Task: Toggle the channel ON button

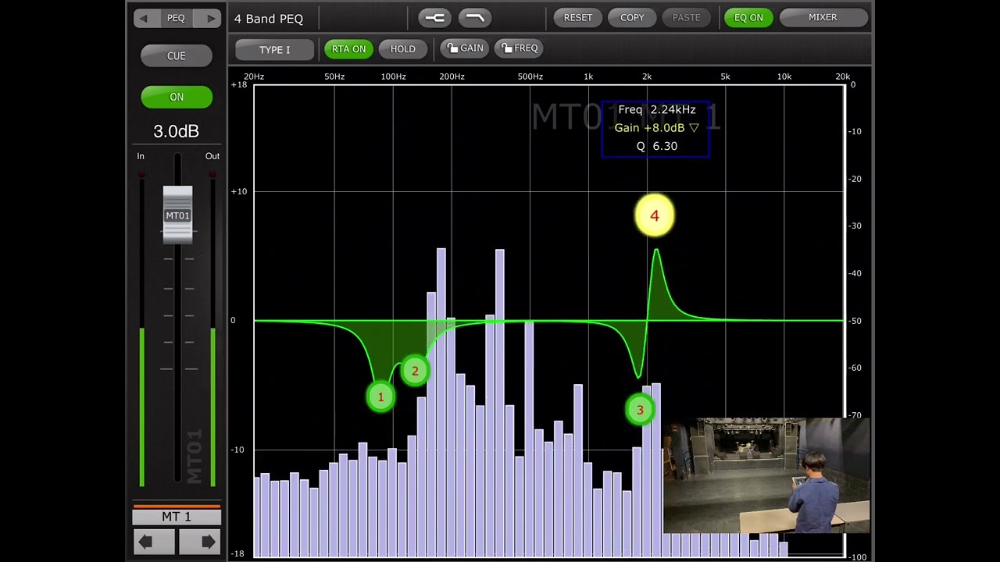Action: pos(177,97)
